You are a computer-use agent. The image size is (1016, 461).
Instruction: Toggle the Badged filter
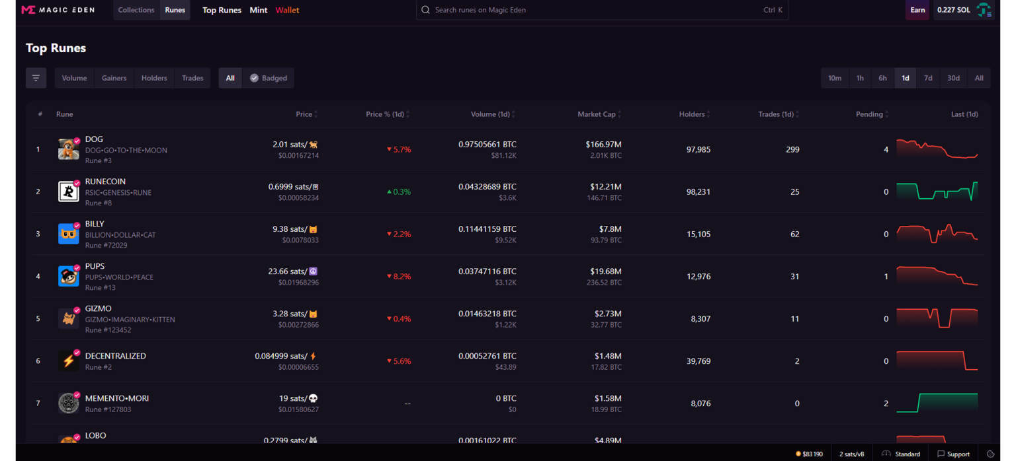click(x=269, y=78)
